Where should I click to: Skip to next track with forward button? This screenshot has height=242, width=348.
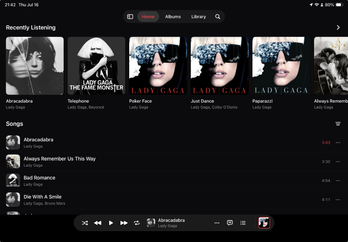pyautogui.click(x=124, y=223)
